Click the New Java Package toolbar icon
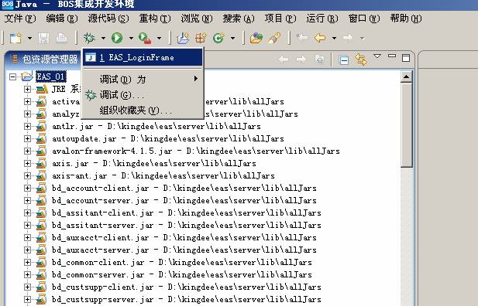 [201, 38]
